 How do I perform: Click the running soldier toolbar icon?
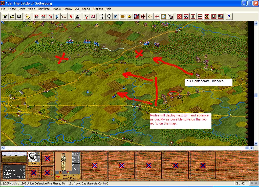57,17
